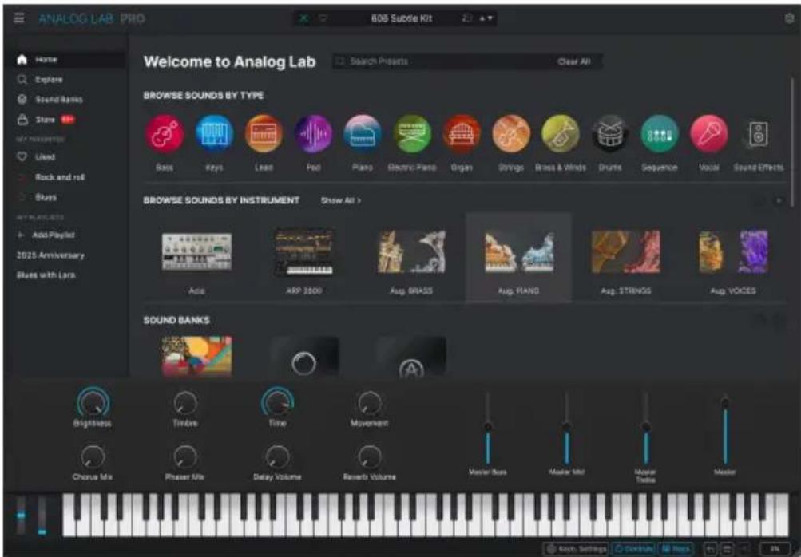The image size is (801, 557).
Task: Browse Bass sound type
Action: pos(164,134)
